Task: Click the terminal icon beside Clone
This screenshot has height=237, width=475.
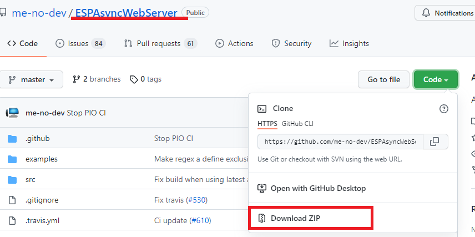Action: (x=262, y=108)
